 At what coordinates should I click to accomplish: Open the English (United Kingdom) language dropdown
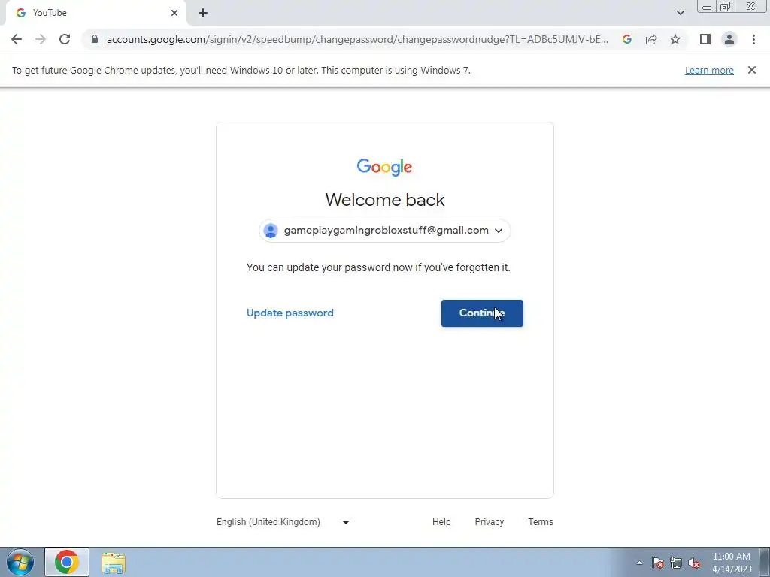coord(283,522)
